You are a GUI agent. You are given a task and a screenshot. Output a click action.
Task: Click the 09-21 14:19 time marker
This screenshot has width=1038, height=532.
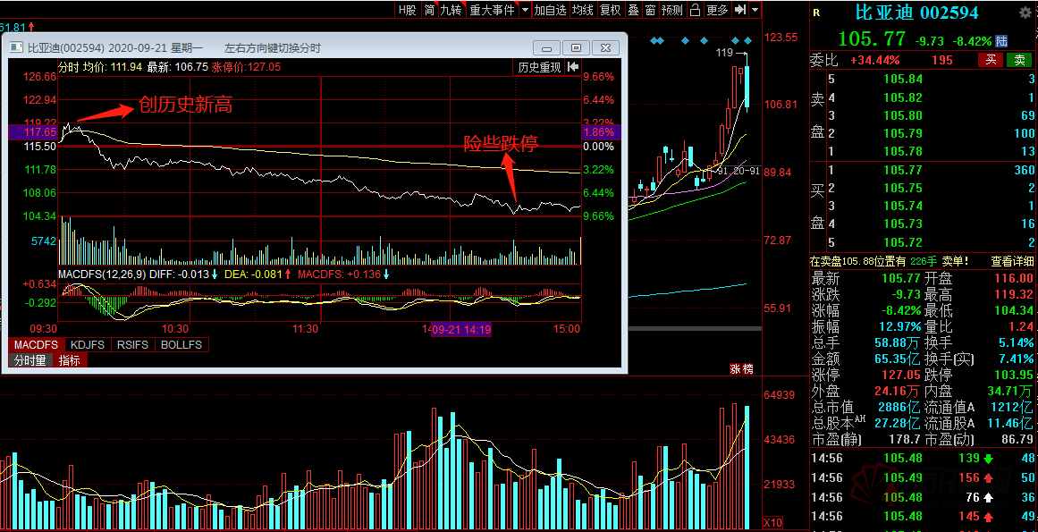[x=461, y=329]
